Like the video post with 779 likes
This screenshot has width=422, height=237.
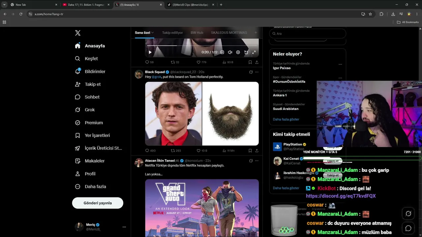click(x=201, y=62)
